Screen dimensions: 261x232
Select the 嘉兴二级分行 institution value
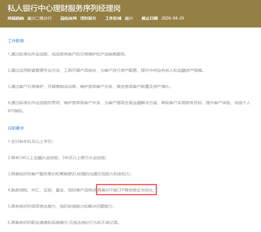[x=39, y=18]
